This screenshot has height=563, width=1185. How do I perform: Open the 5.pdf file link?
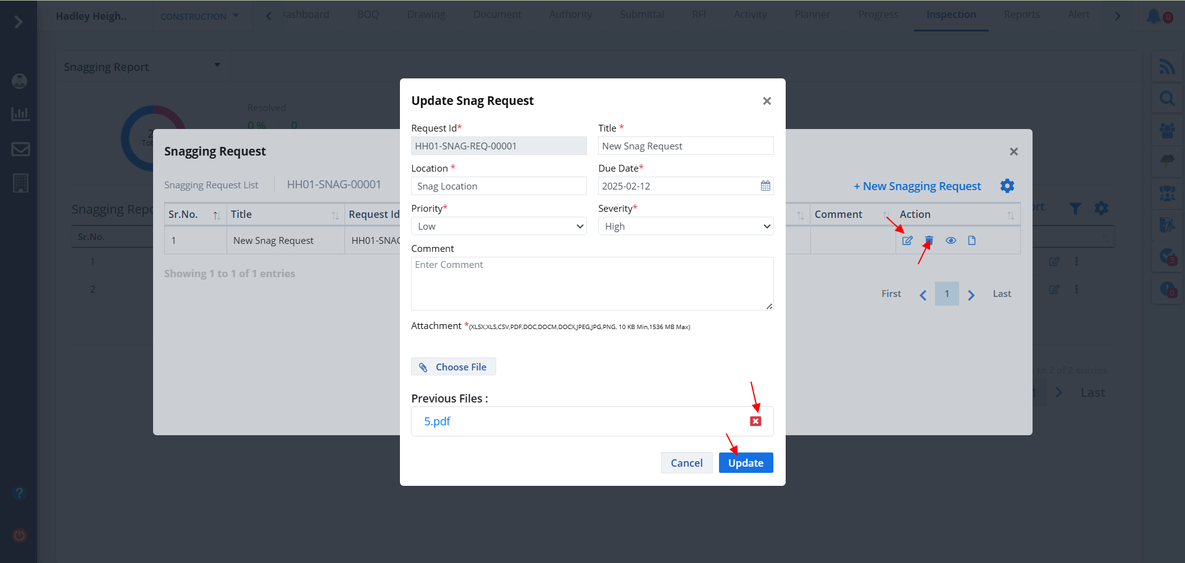tap(437, 421)
